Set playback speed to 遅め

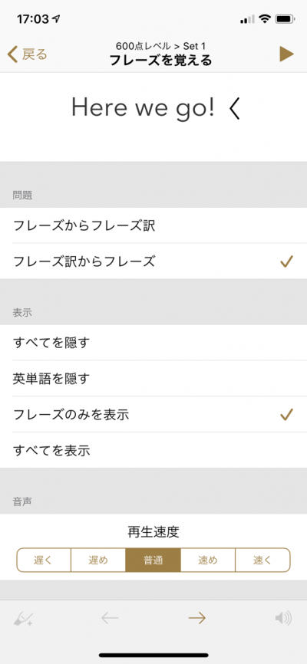tap(98, 560)
